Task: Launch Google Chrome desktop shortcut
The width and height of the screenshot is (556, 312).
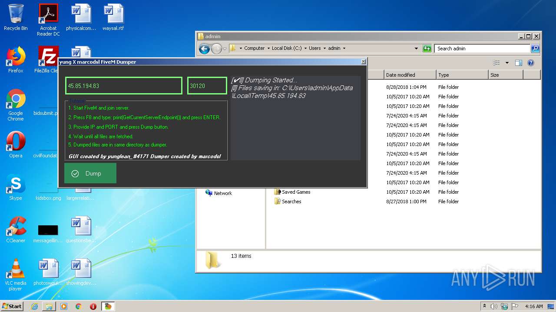Action: coord(16,105)
